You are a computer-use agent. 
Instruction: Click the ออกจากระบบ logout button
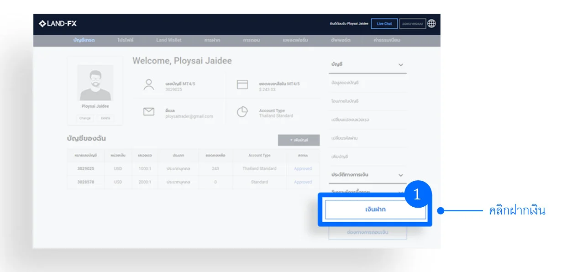tap(413, 24)
